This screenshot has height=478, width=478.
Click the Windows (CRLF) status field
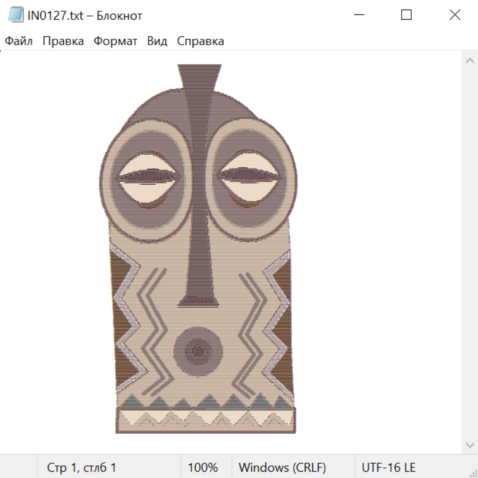282,467
